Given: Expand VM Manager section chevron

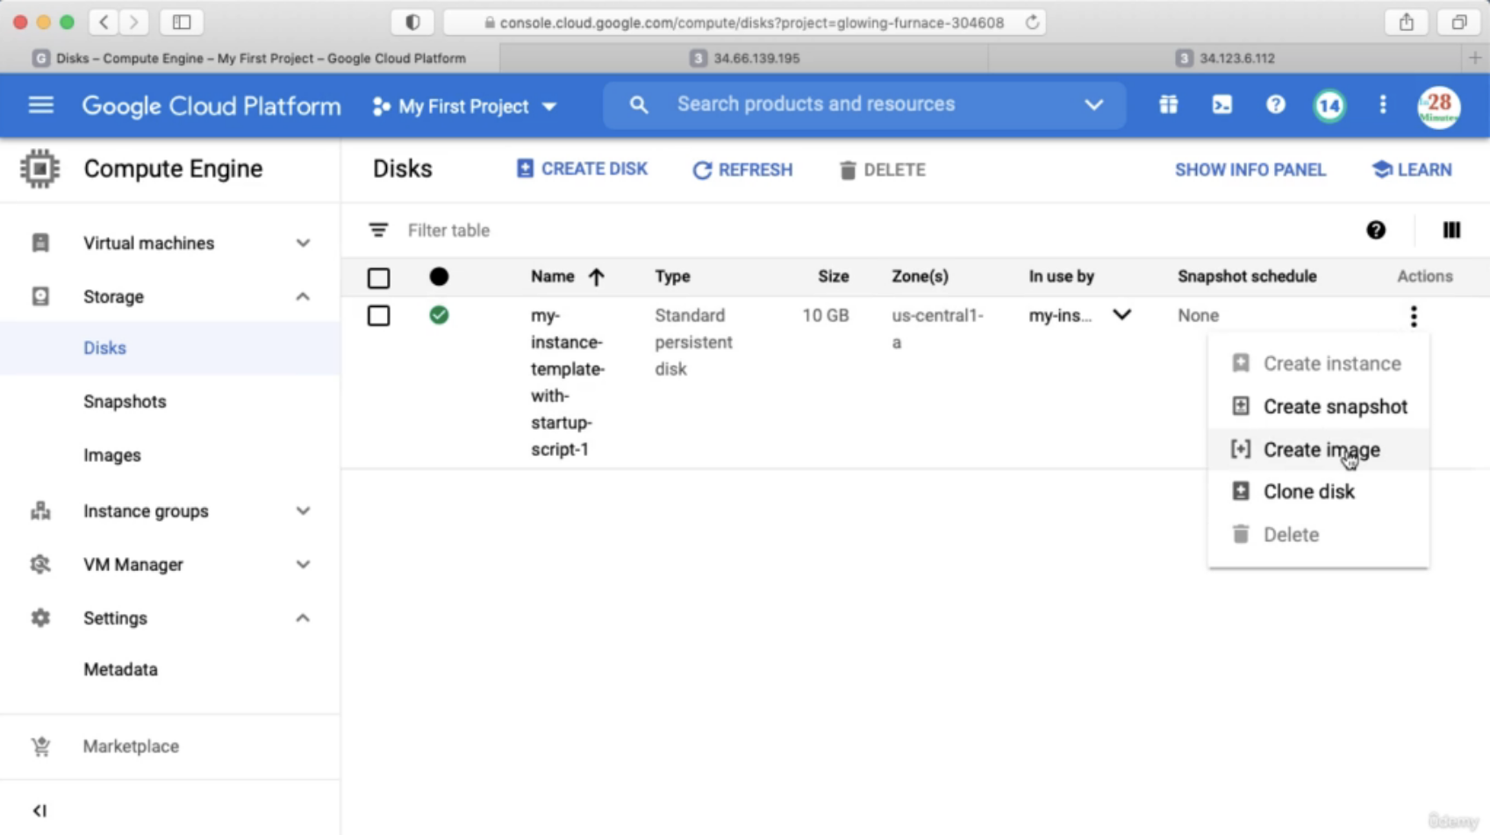Looking at the screenshot, I should [x=303, y=564].
